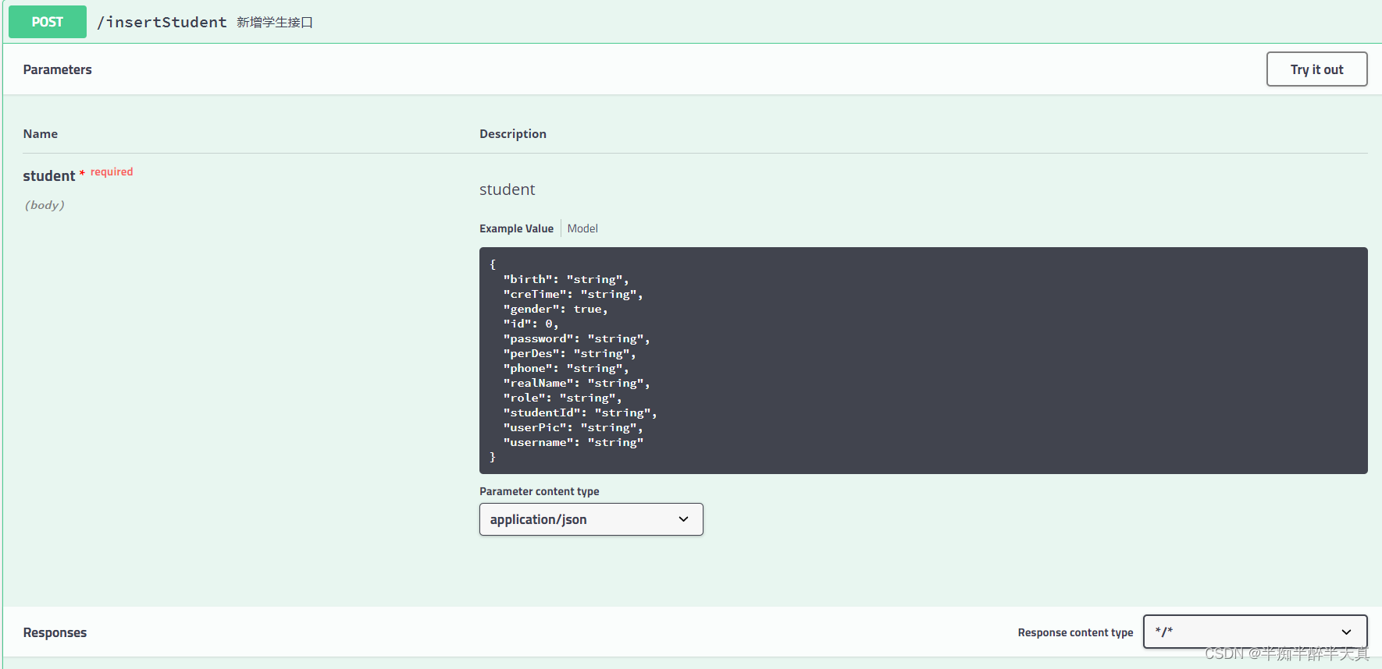The height and width of the screenshot is (669, 1382).
Task: Click inside the JSON example value block
Action: point(923,360)
